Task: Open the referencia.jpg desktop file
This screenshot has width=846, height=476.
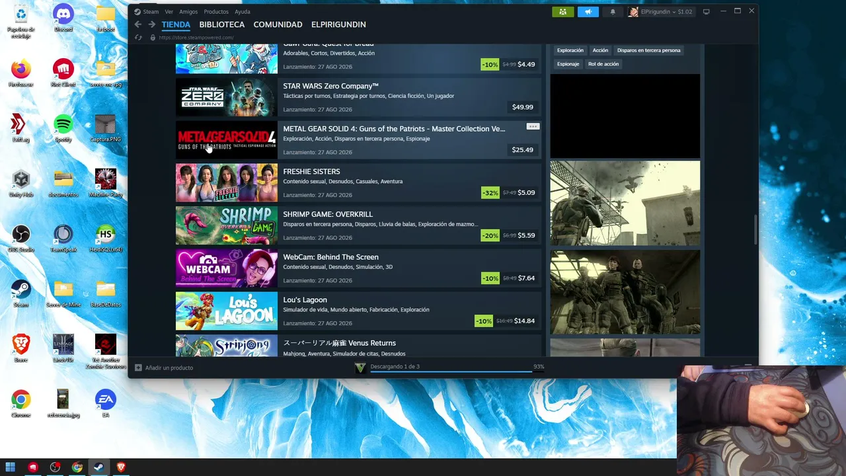Action: pos(63,403)
